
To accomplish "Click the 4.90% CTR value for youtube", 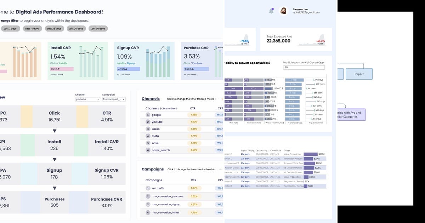I will click(194, 122).
